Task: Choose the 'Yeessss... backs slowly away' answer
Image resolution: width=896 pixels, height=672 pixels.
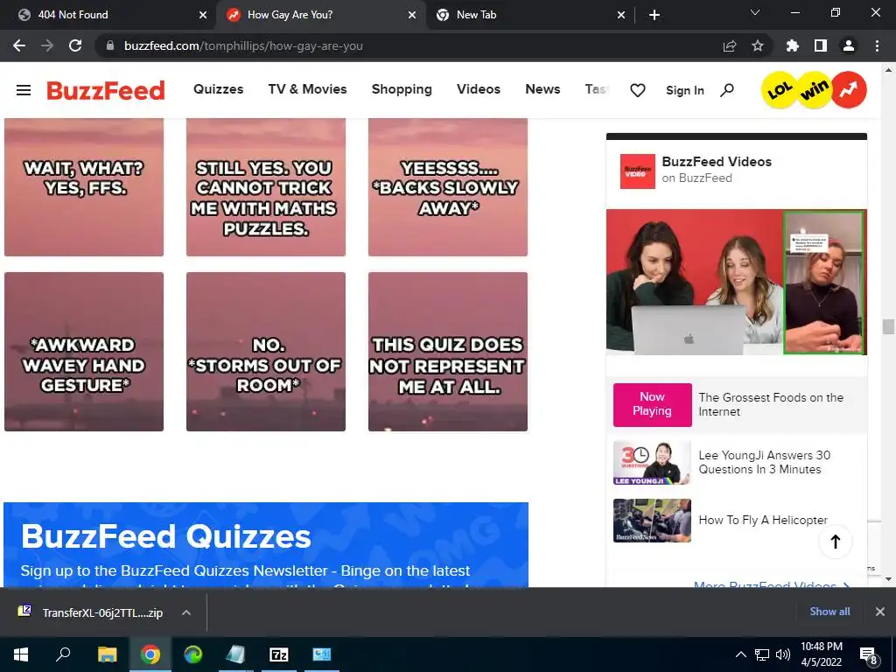Action: 447,187
